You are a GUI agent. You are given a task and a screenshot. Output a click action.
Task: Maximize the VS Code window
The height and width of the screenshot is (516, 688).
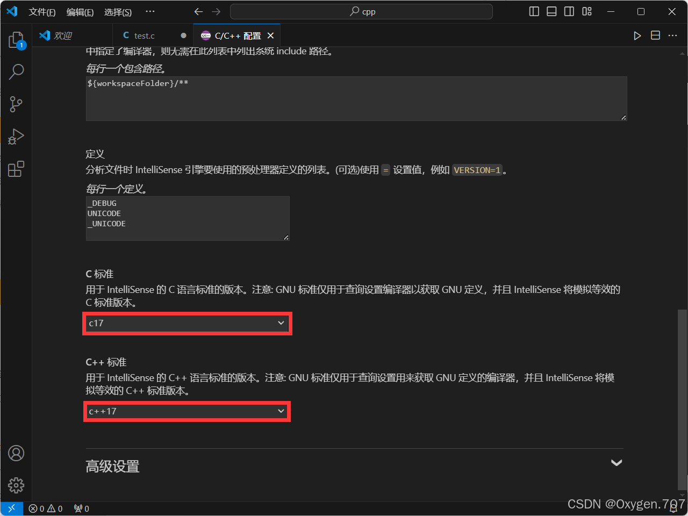(641, 11)
